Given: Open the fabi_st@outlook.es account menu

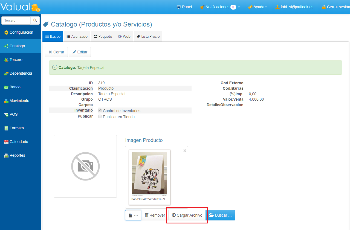Looking at the screenshot, I should click(294, 7).
